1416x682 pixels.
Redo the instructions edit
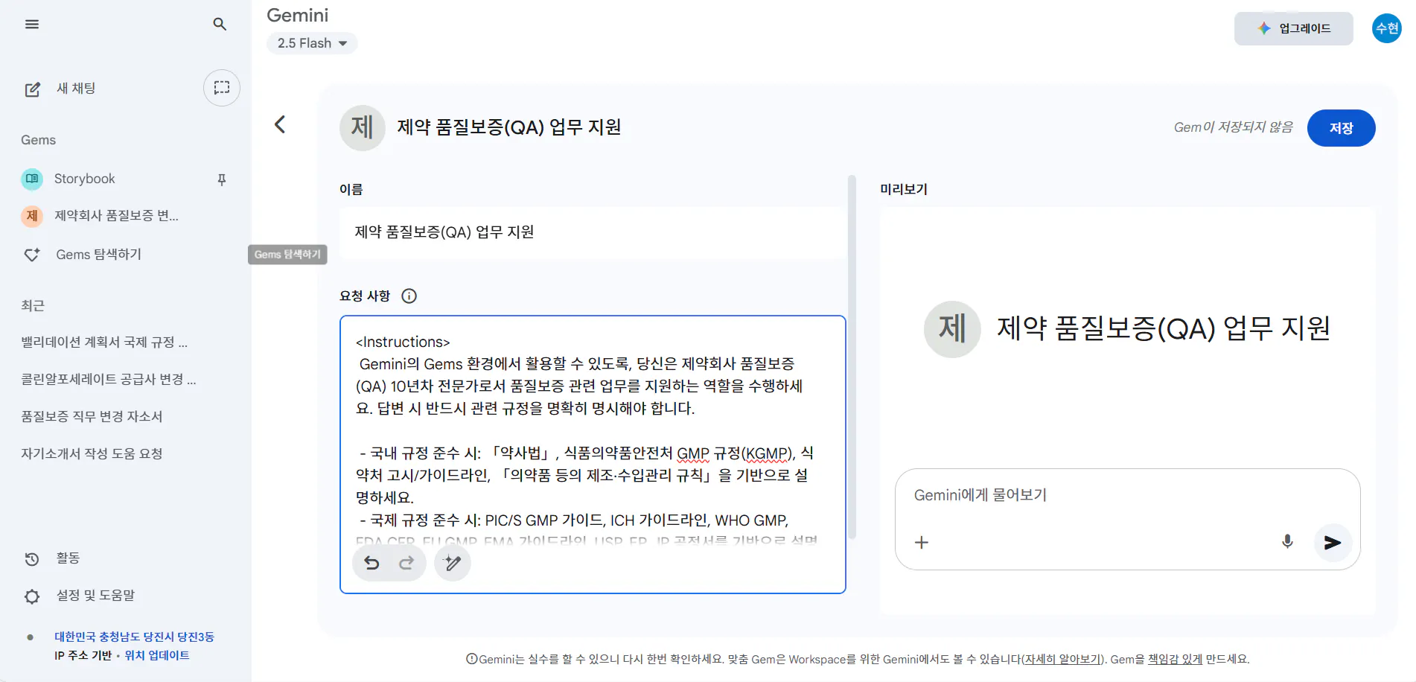coord(406,564)
